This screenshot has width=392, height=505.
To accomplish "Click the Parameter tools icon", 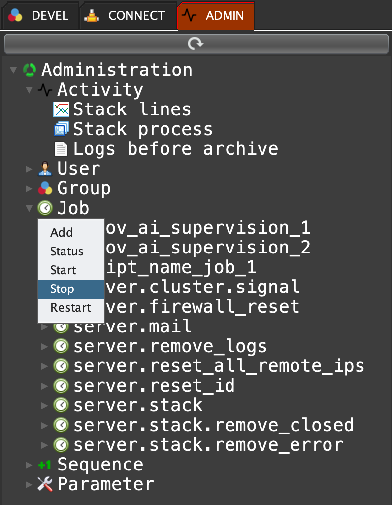I will [x=45, y=484].
